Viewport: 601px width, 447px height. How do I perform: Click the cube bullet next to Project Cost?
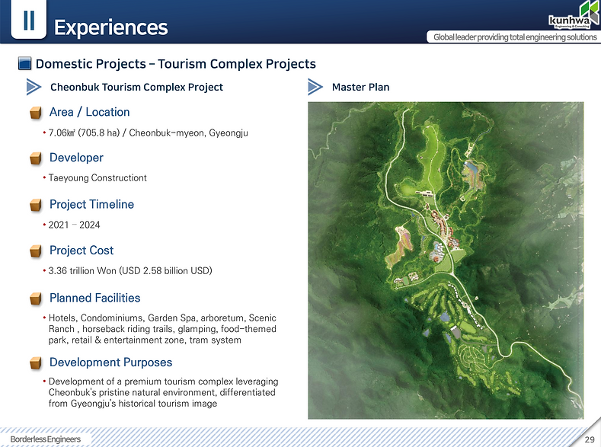coord(36,251)
